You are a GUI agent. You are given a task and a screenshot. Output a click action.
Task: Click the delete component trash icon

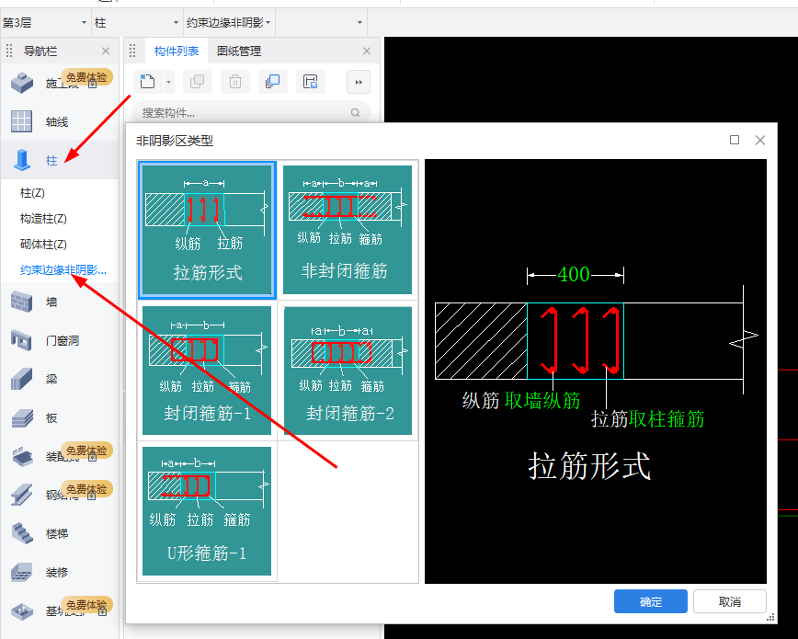coord(235,82)
